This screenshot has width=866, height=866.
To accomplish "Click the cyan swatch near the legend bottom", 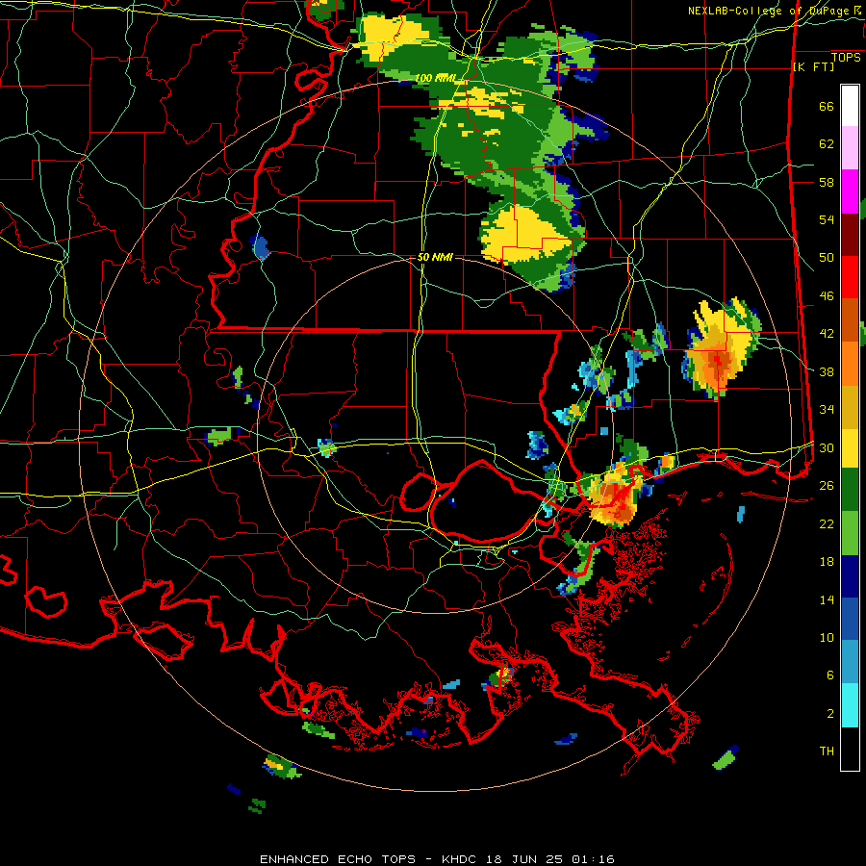I will pos(850,706).
